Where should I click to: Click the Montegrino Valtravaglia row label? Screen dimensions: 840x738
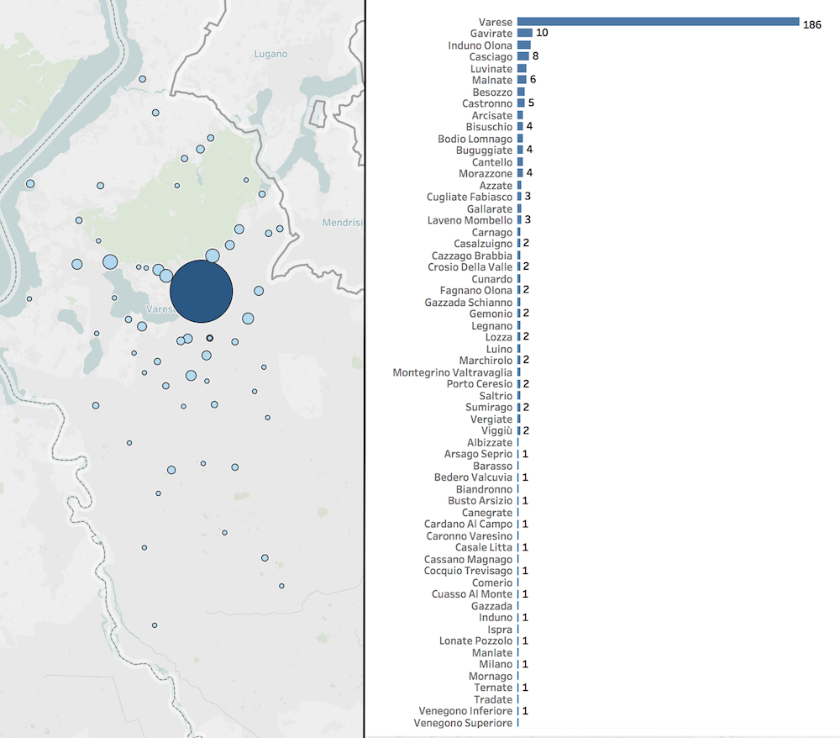[x=452, y=372]
